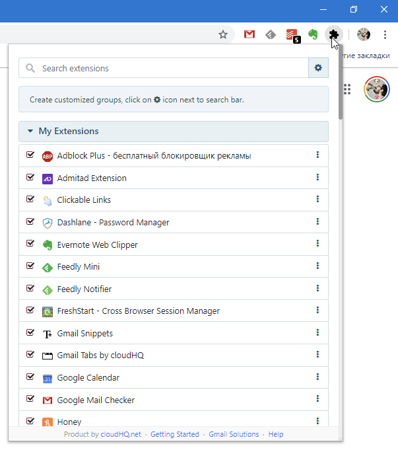Viewport: 398px width, 452px height.
Task: Open the Help link in footer
Action: pos(276,434)
